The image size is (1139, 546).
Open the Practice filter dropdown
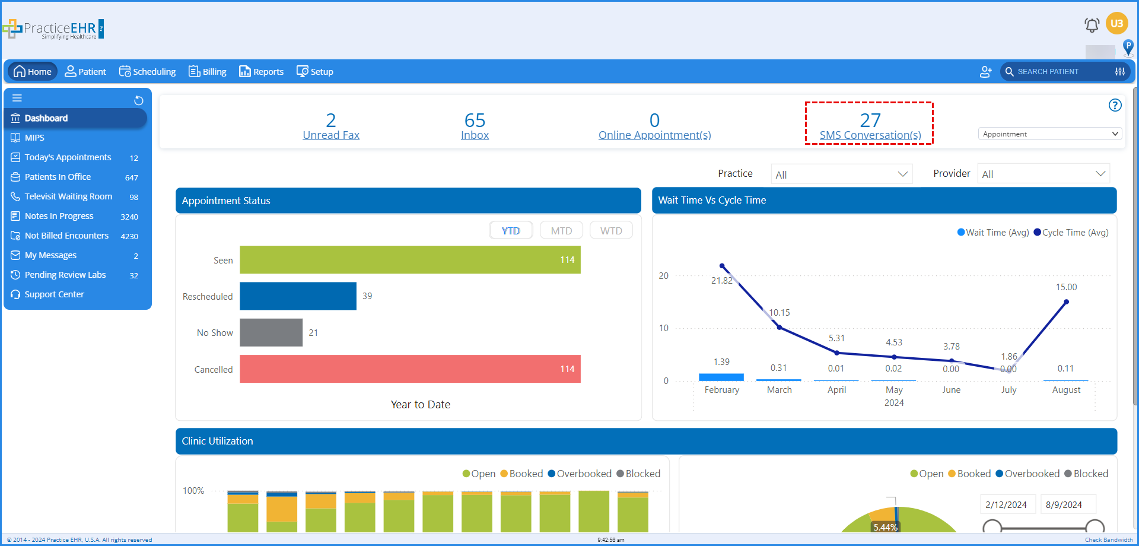[842, 174]
